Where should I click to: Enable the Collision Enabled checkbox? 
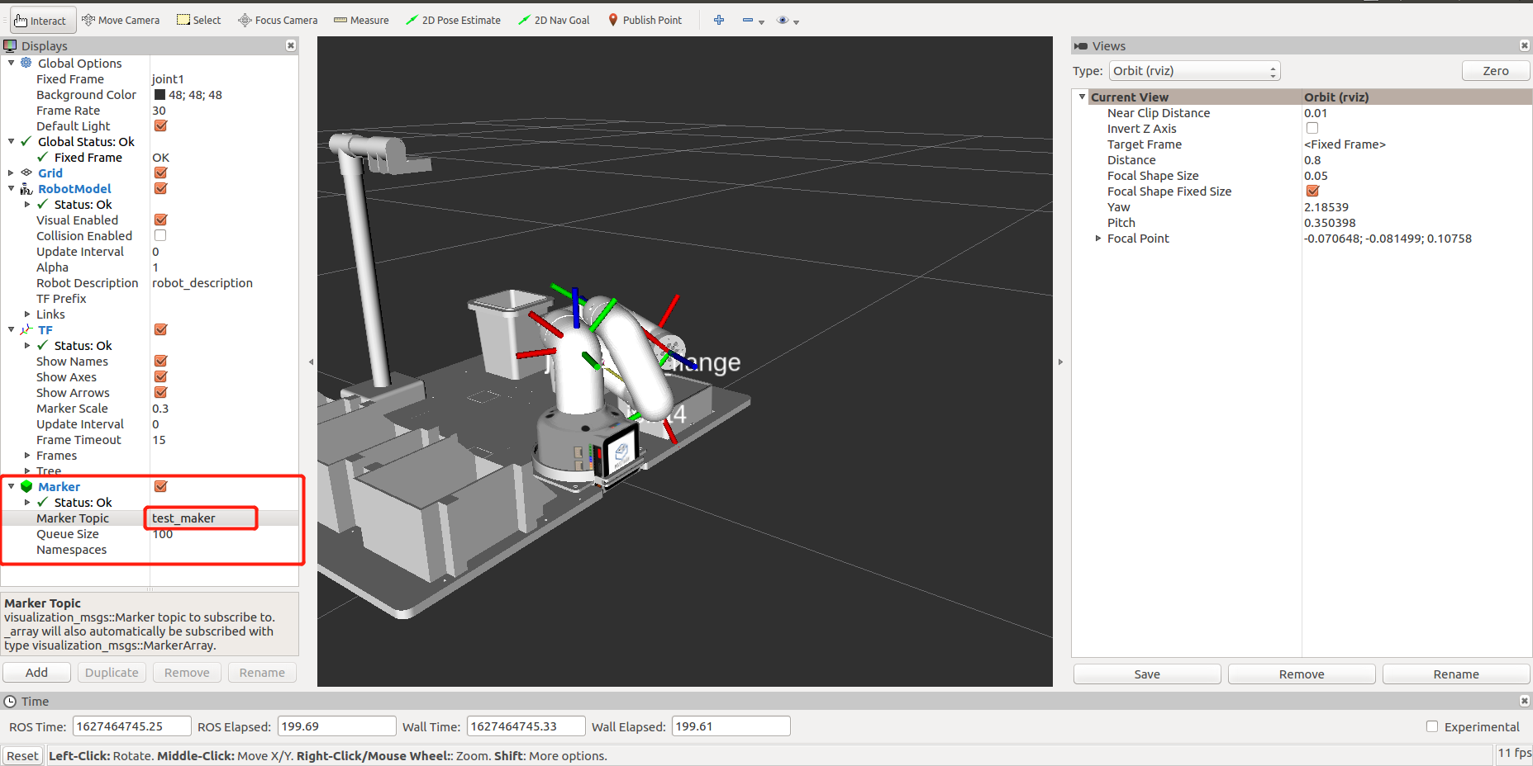160,235
